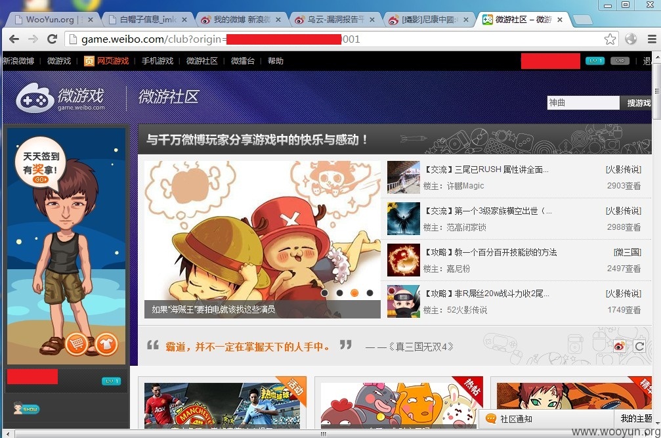661x438 pixels.
Task: Click the [微三国] category tag
Action: click(628, 252)
